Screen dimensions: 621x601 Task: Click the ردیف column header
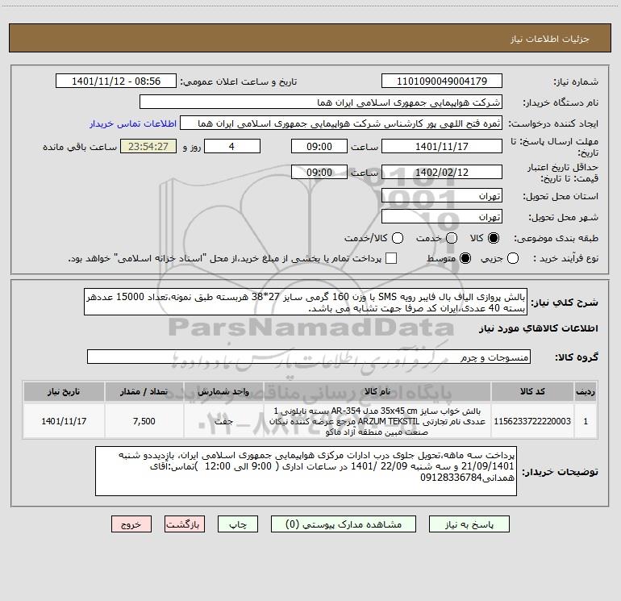(x=586, y=391)
